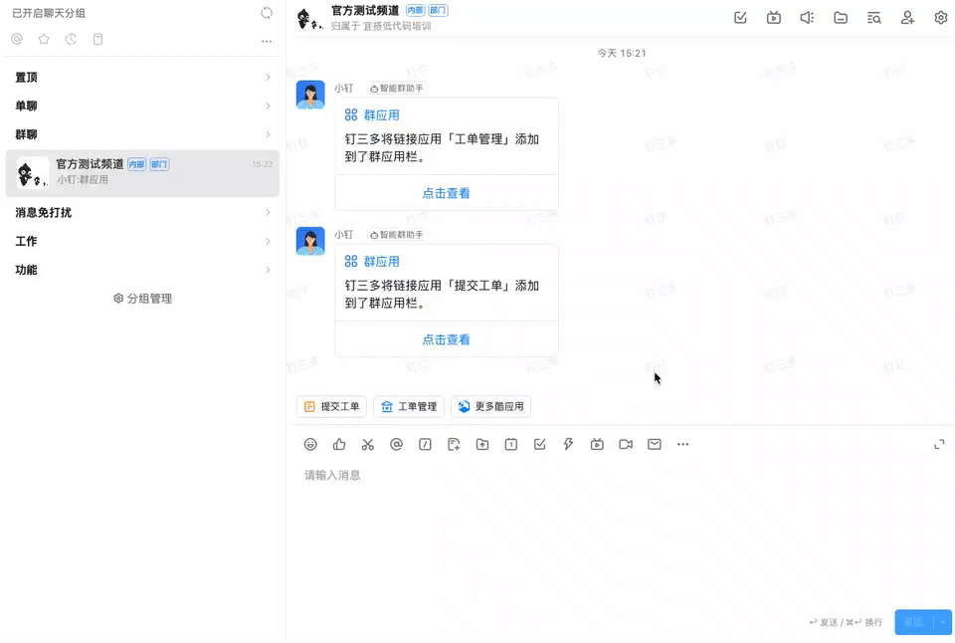Open 更多酷应用 shortcut
Viewport: 955px width, 643px height.
[490, 406]
